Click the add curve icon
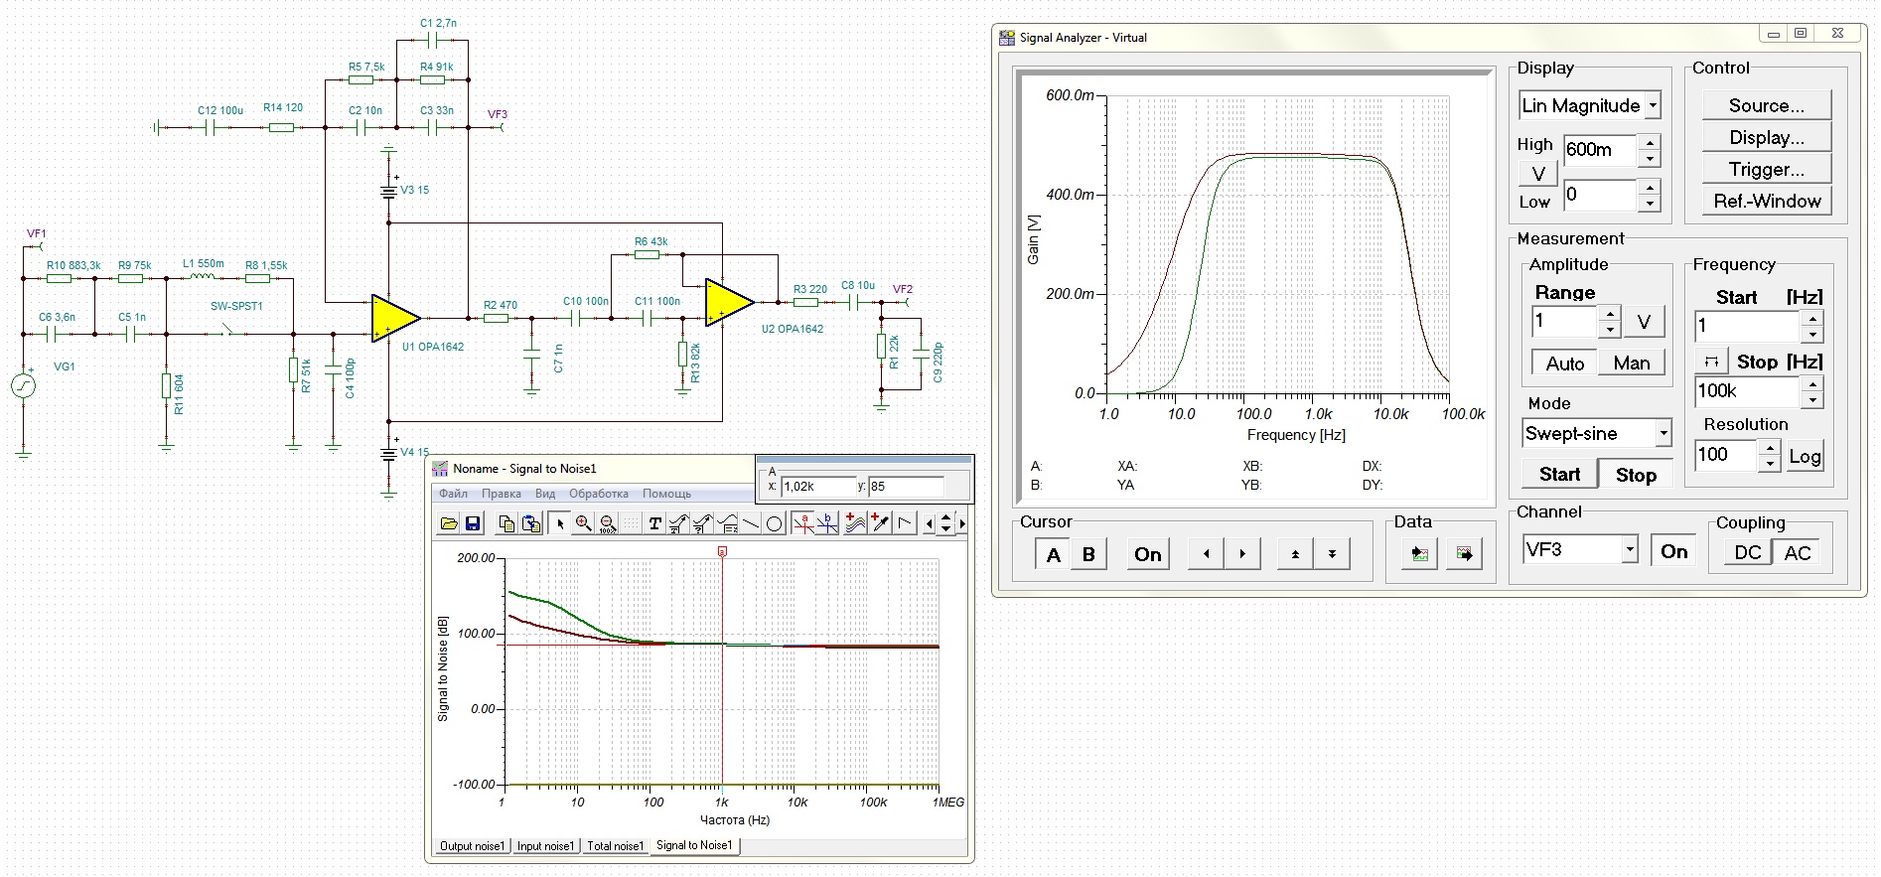 point(854,523)
